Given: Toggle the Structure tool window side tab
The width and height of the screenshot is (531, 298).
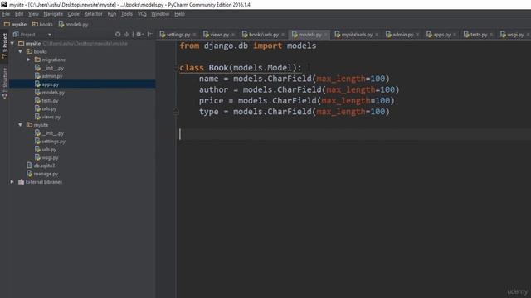Looking at the screenshot, I should point(4,83).
